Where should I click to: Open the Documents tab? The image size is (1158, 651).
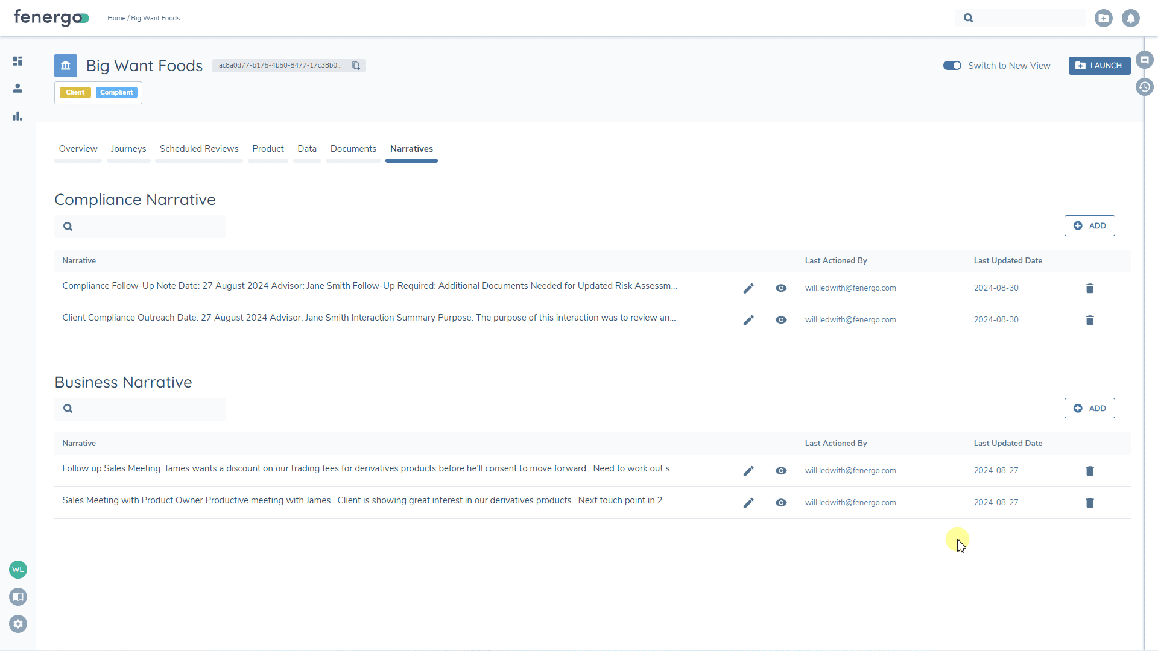pos(353,149)
